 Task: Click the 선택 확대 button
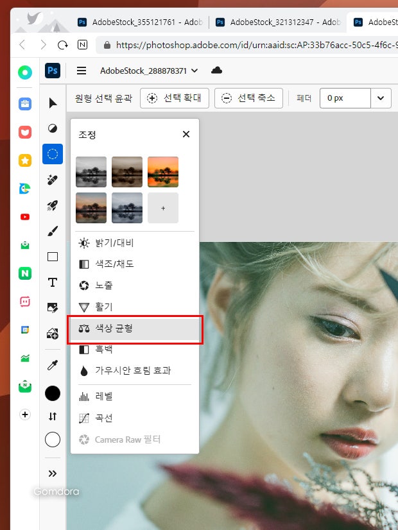pos(175,98)
